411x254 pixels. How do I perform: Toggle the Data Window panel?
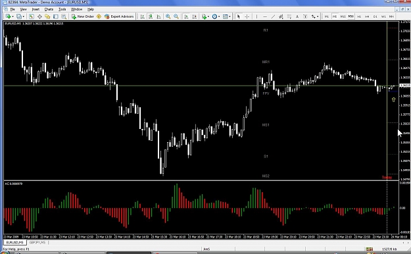pos(39,16)
